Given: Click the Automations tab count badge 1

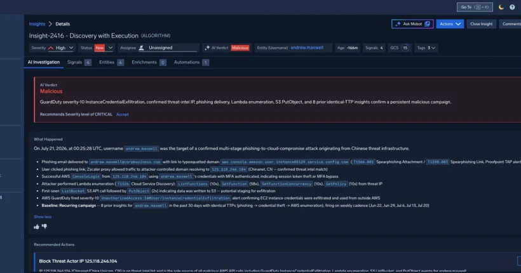Looking at the screenshot, I should click(205, 62).
